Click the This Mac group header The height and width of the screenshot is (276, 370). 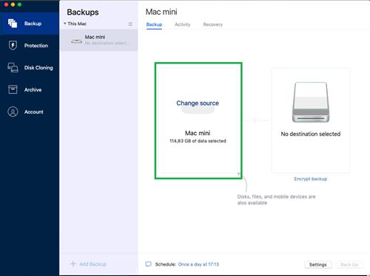coord(77,24)
